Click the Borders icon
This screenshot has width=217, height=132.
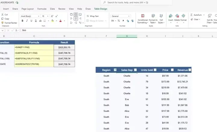point(45,21)
